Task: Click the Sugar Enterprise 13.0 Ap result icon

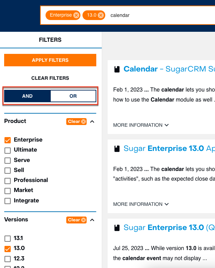Action: pyautogui.click(x=117, y=149)
